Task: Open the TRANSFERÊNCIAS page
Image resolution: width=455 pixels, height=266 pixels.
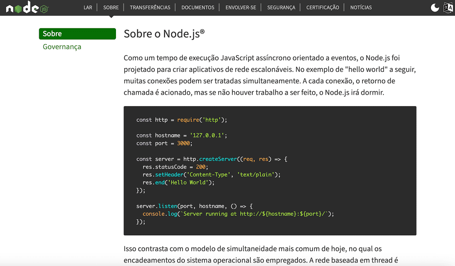Action: [x=150, y=7]
